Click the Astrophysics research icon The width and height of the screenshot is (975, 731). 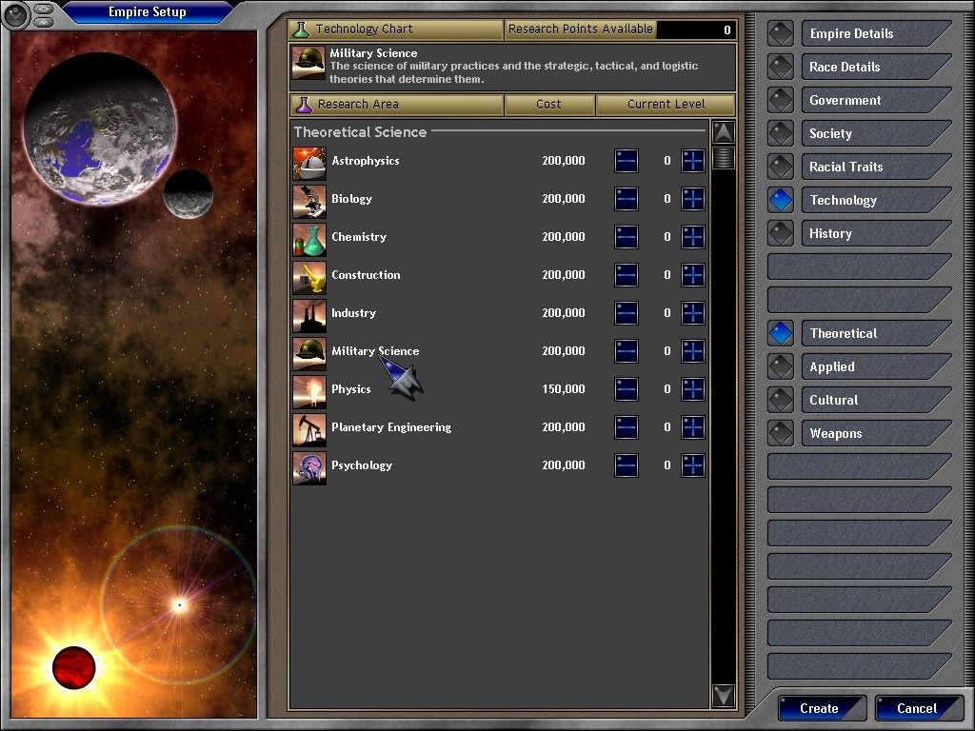point(309,163)
